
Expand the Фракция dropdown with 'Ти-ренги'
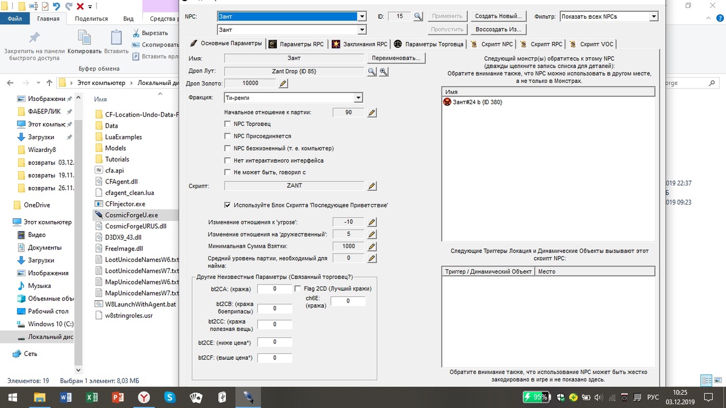358,97
